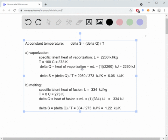The height and width of the screenshot is (140, 168).
Task: Select the eraser tool
Action: [79, 22]
